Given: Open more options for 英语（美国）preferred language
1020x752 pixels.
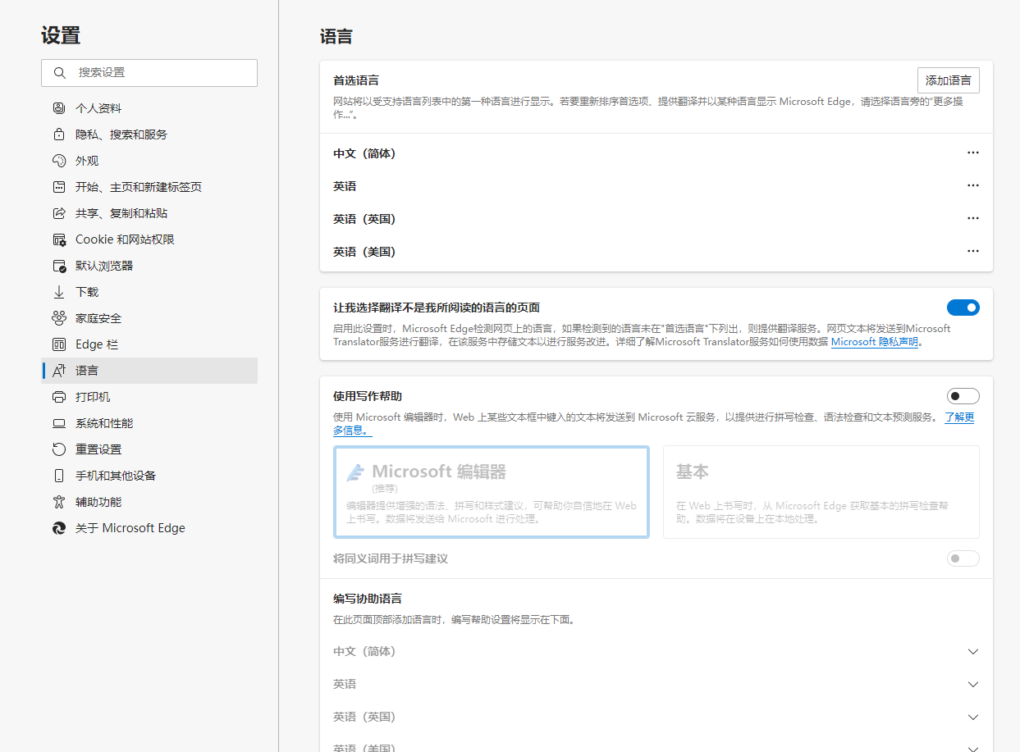Looking at the screenshot, I should point(973,251).
